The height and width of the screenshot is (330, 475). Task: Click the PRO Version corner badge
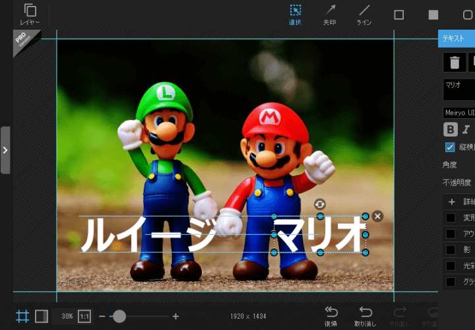tap(24, 40)
